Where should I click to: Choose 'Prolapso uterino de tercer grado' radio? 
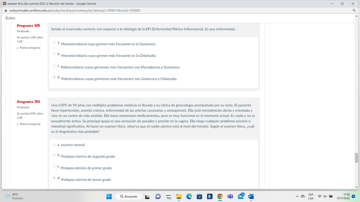tap(54, 178)
